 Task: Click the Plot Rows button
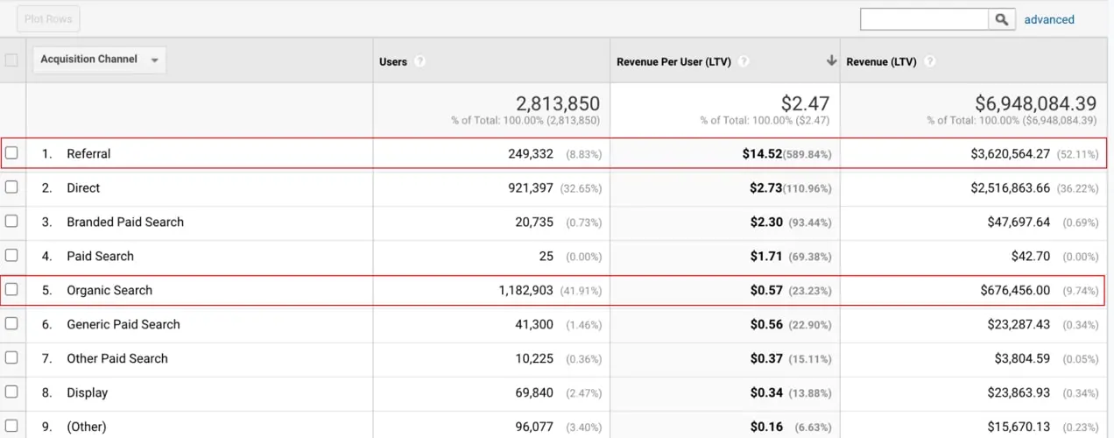[48, 18]
